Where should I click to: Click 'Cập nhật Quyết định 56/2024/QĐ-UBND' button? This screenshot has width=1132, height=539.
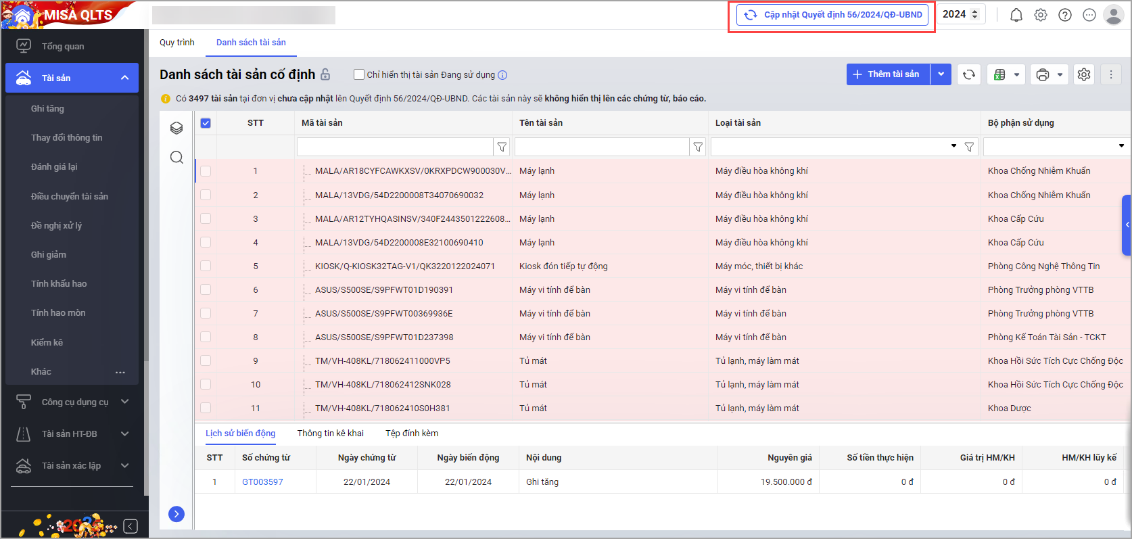click(832, 15)
